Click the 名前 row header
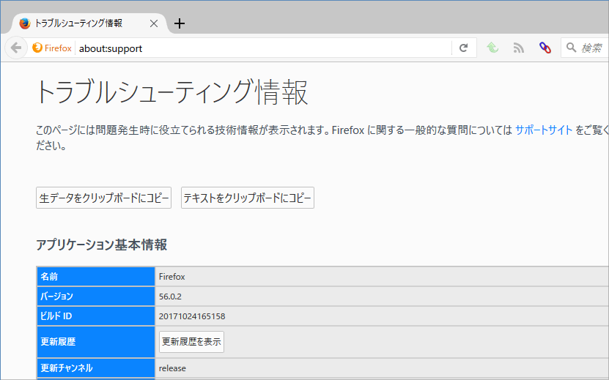The width and height of the screenshot is (609, 380). pyautogui.click(x=96, y=277)
